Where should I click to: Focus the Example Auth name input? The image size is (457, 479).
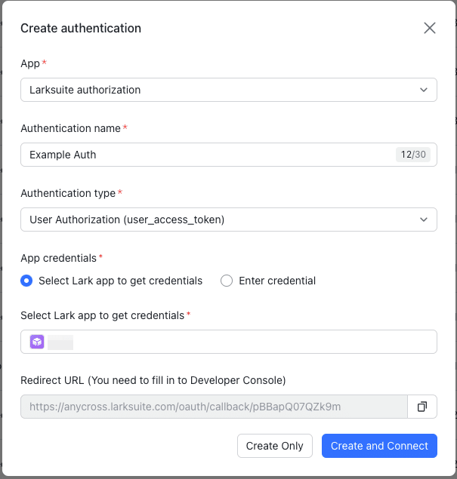pos(204,155)
